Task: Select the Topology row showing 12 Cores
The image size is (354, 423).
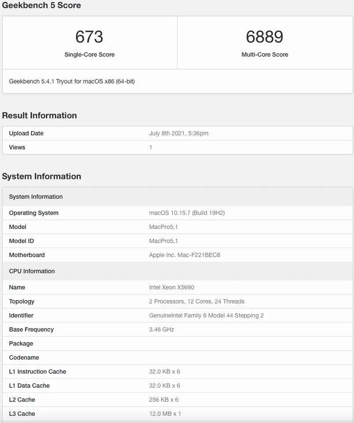Action: click(x=196, y=301)
